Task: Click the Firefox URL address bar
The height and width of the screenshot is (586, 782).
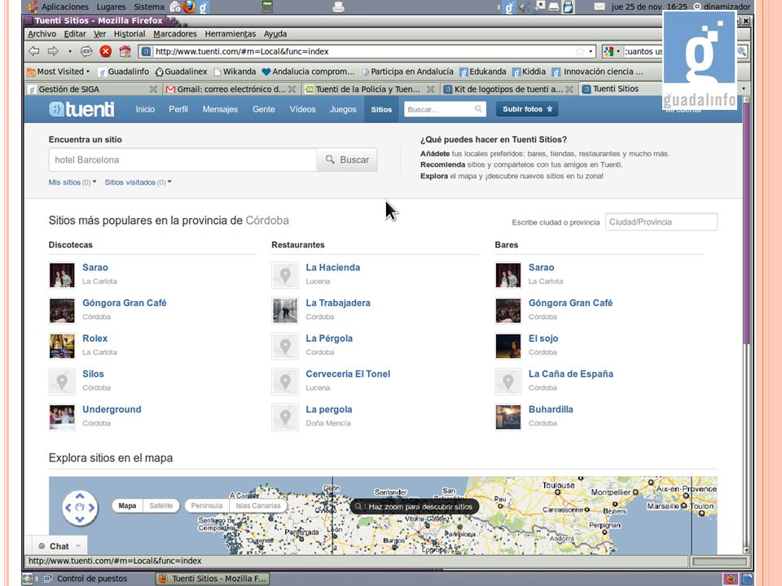Action: pyautogui.click(x=367, y=51)
